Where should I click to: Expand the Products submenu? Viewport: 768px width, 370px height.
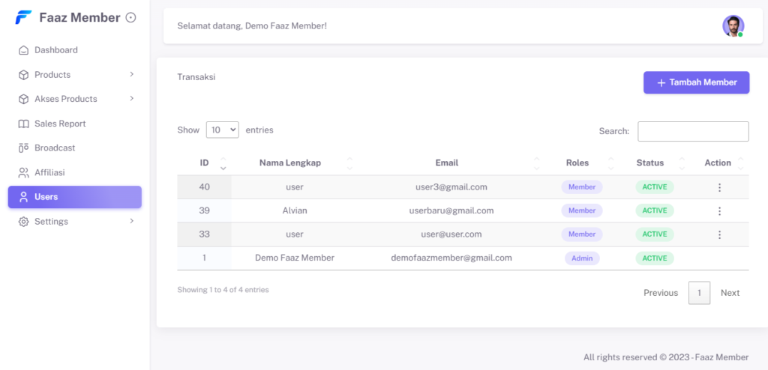[131, 75]
